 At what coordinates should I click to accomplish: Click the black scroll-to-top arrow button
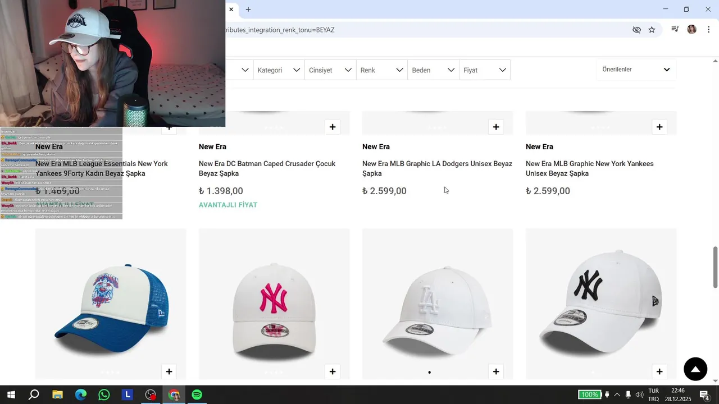[695, 369]
